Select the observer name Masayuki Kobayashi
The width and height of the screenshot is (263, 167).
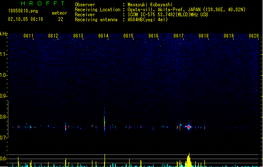point(150,5)
